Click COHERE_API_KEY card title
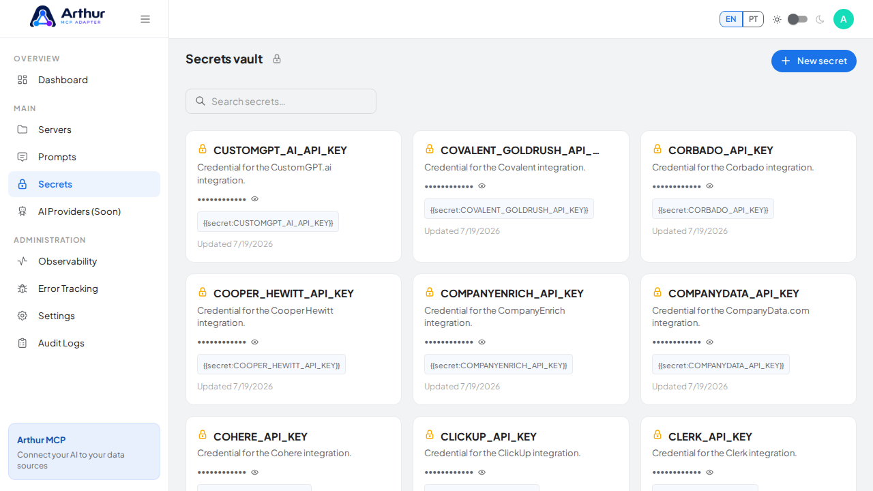 (x=261, y=436)
